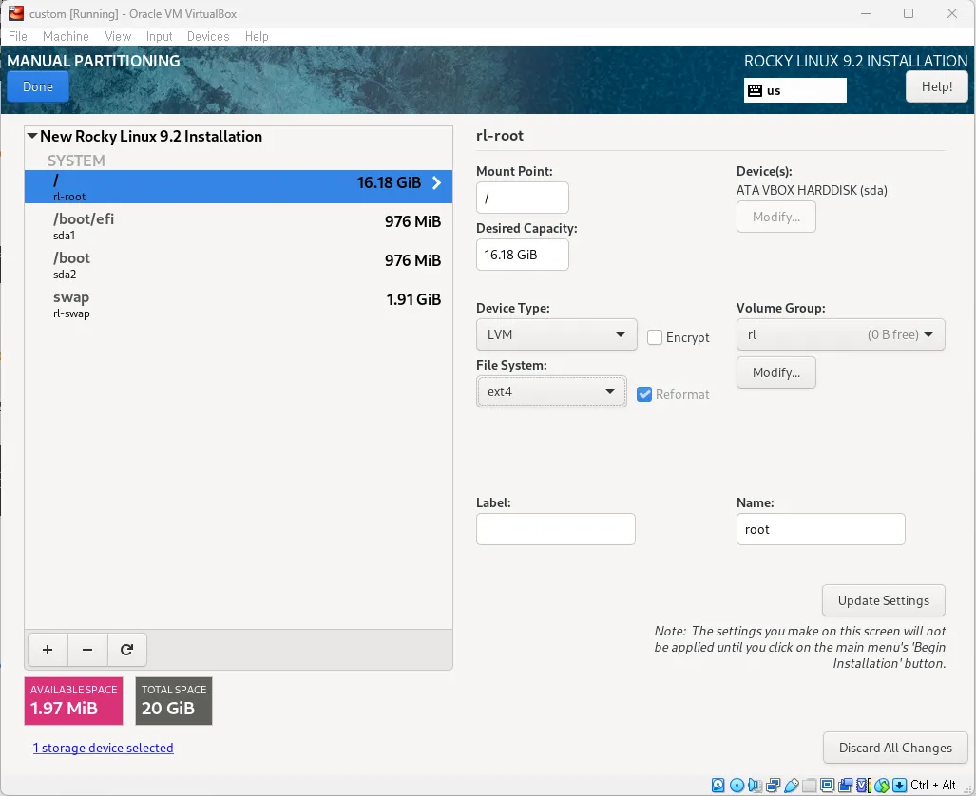This screenshot has width=976, height=796.
Task: Toggle the Encrypt checkbox
Action: [654, 337]
